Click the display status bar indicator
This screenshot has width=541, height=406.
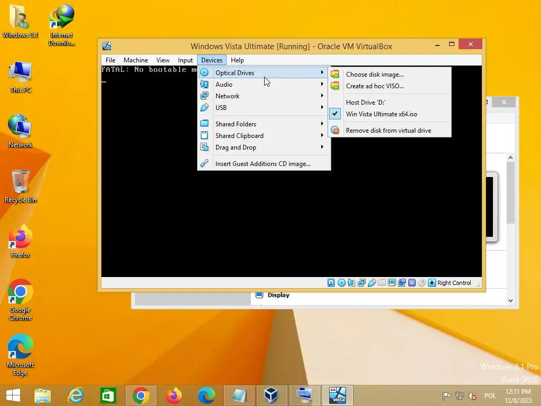point(391,283)
